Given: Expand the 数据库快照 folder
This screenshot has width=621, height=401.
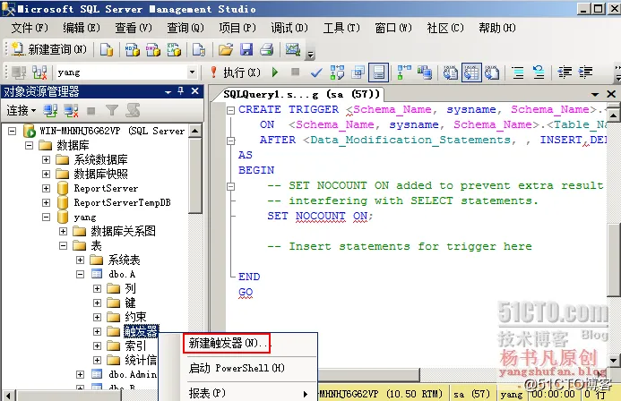Looking at the screenshot, I should coord(46,174).
